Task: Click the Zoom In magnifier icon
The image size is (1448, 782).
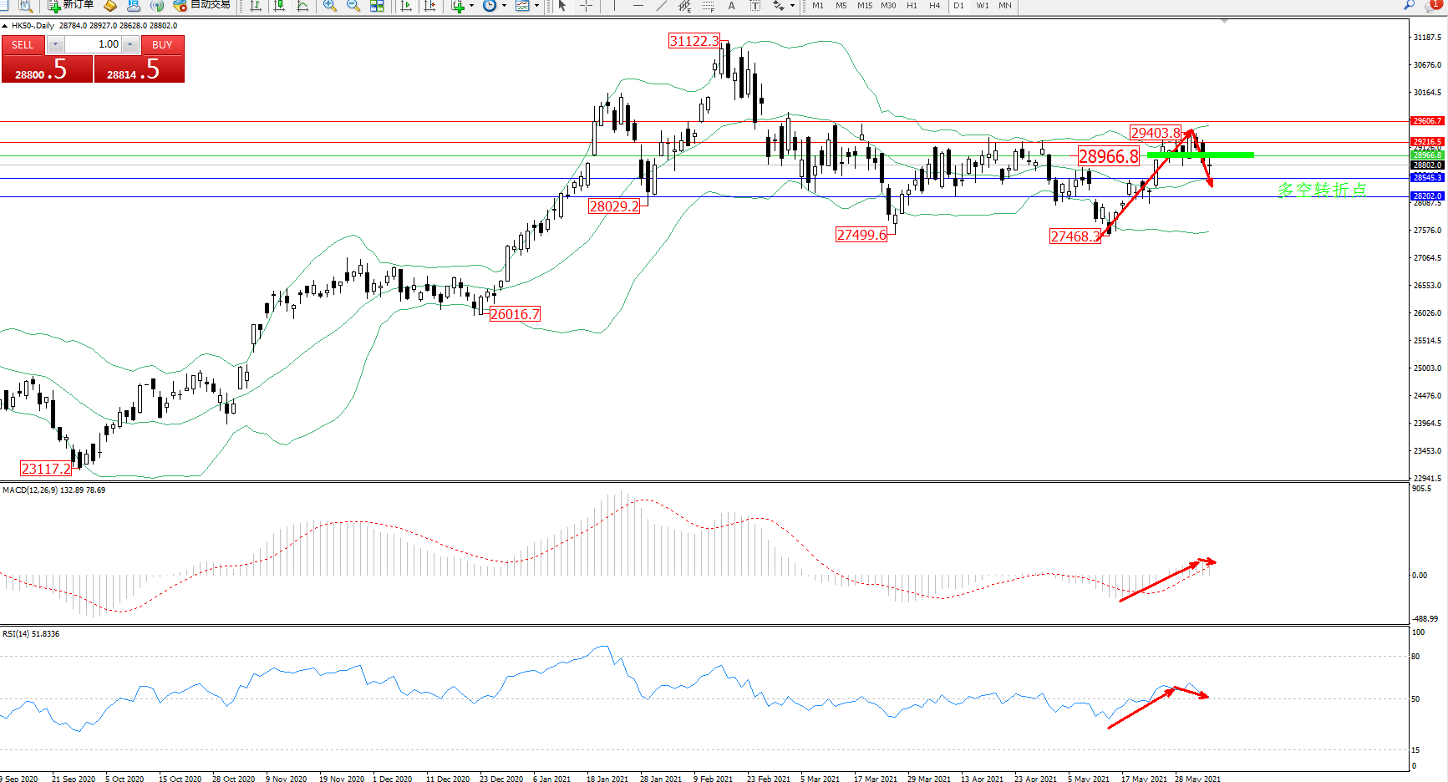Action: [330, 6]
